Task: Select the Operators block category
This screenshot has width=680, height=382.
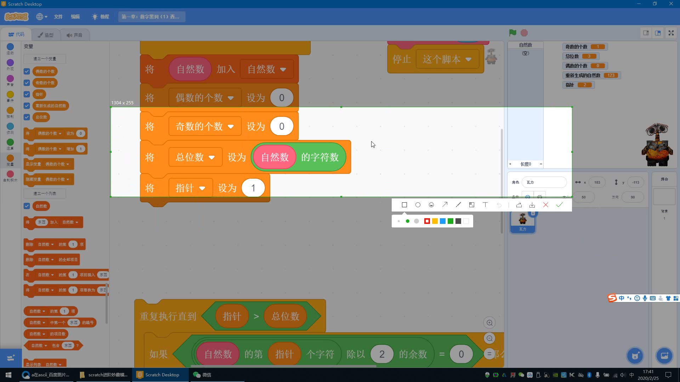Action: [10, 144]
